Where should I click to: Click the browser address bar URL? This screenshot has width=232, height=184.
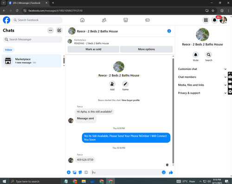[x=55, y=11]
